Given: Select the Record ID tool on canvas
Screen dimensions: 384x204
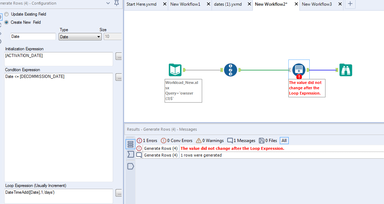Looking at the screenshot, I should [x=230, y=70].
